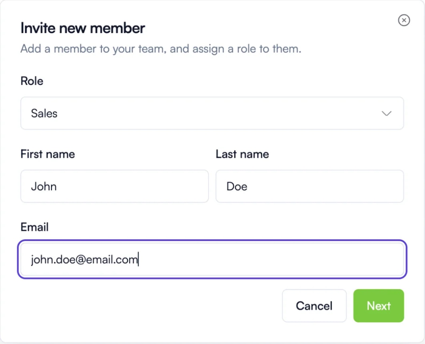The image size is (425, 344).
Task: Expand the Role dropdown chevron arrow
Action: [x=386, y=114]
